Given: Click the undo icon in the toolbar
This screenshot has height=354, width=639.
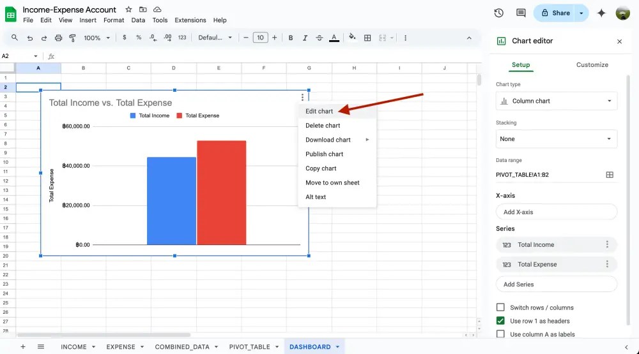Looking at the screenshot, I should [30, 38].
